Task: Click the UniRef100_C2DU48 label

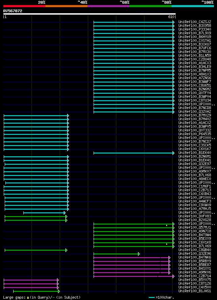Action: 195,59
